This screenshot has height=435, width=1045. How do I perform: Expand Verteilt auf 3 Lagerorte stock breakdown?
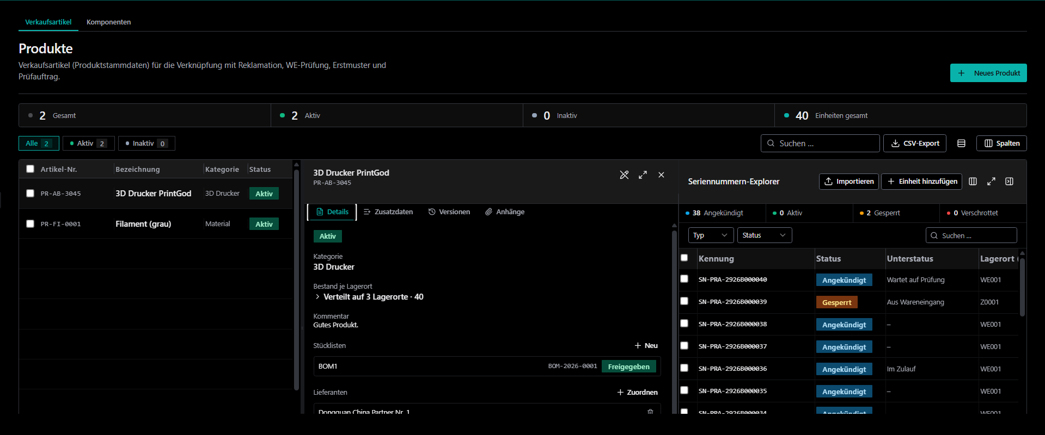[x=369, y=297]
